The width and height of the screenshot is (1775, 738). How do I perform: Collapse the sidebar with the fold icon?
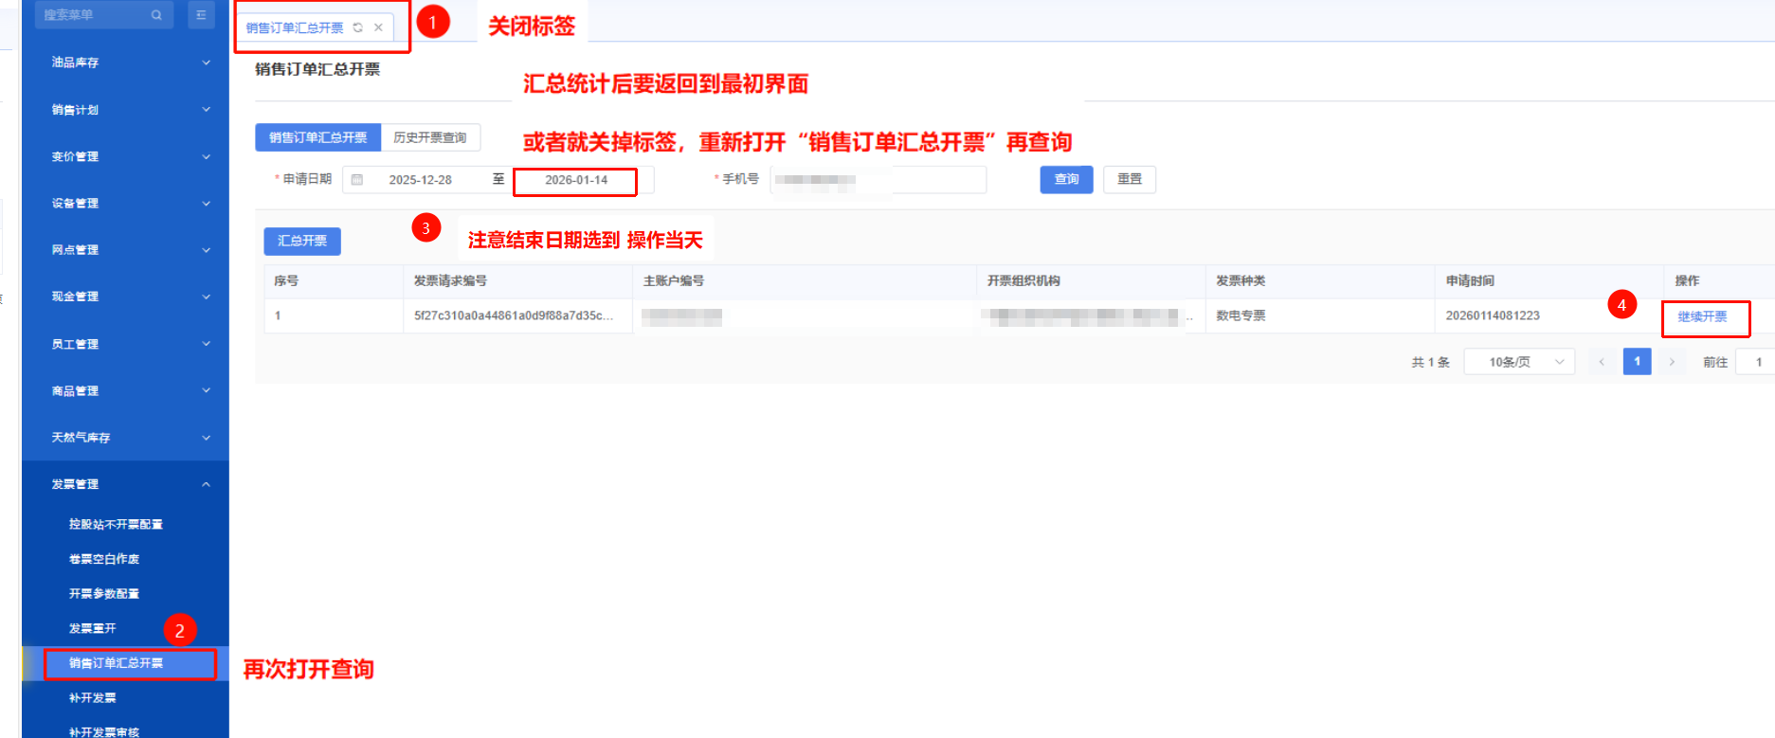[x=201, y=15]
